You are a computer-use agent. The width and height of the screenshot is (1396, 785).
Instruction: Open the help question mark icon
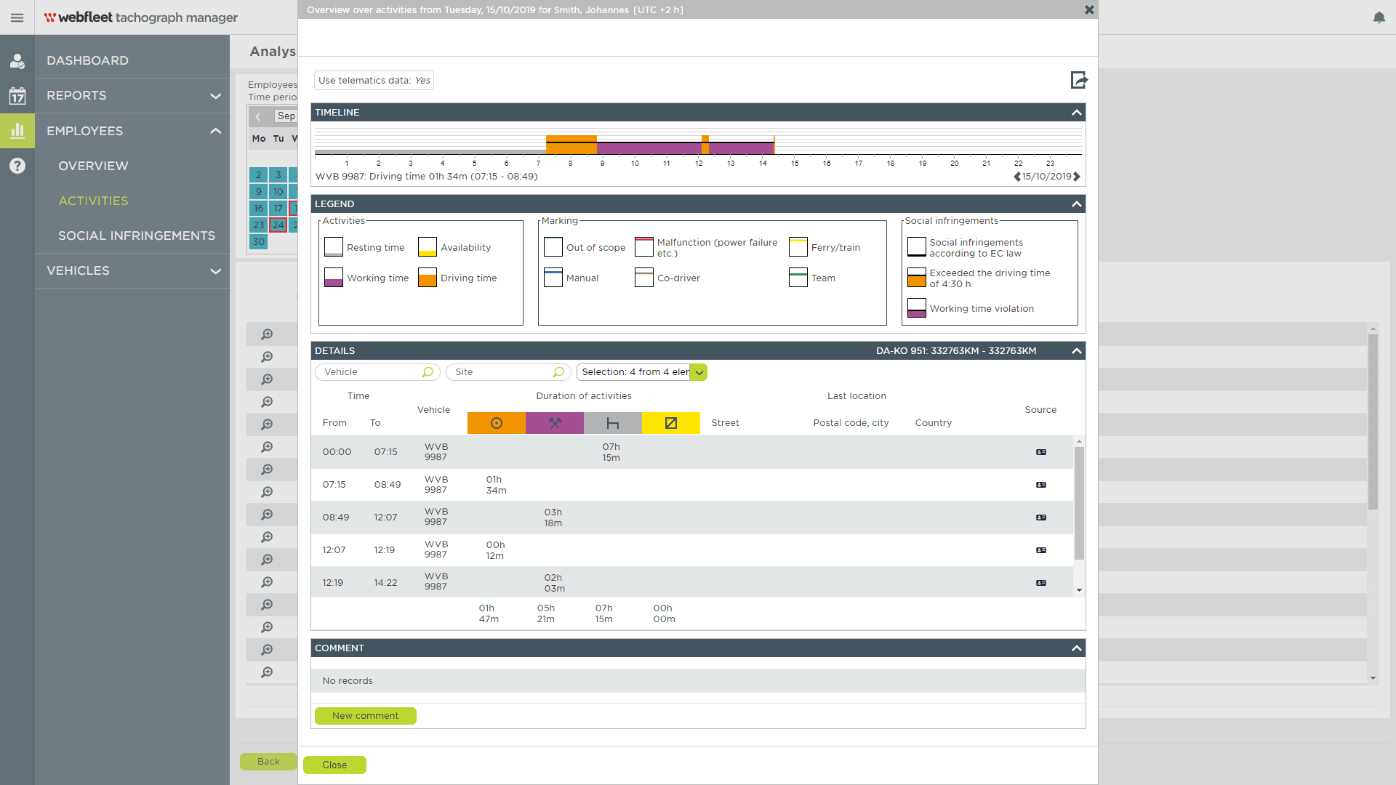click(x=17, y=166)
